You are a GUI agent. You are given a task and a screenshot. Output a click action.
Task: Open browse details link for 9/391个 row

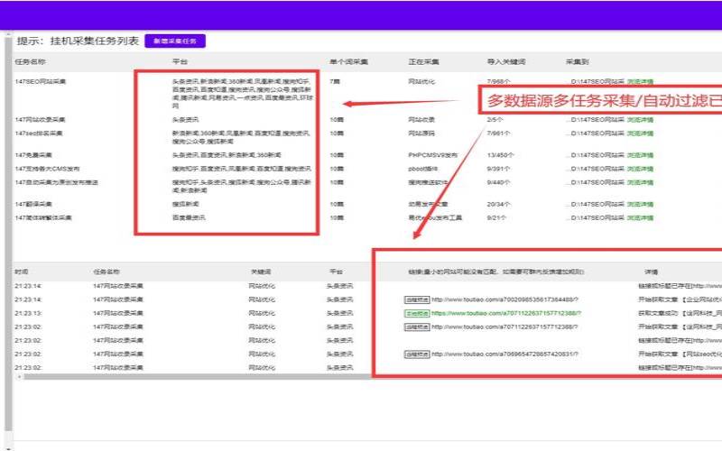(640, 169)
